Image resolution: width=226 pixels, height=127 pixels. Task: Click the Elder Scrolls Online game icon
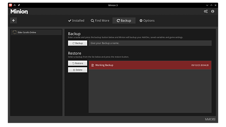tap(14, 32)
